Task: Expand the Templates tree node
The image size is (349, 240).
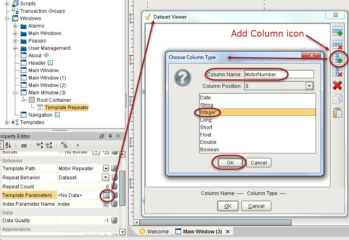Action: click(7, 122)
